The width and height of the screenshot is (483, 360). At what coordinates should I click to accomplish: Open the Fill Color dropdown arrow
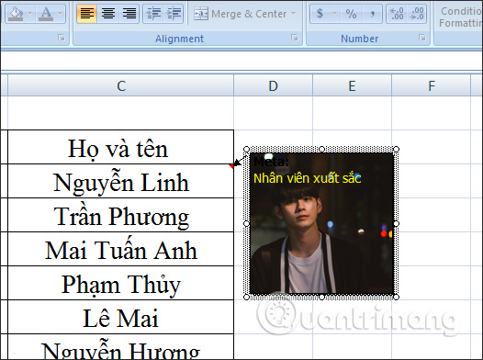30,14
